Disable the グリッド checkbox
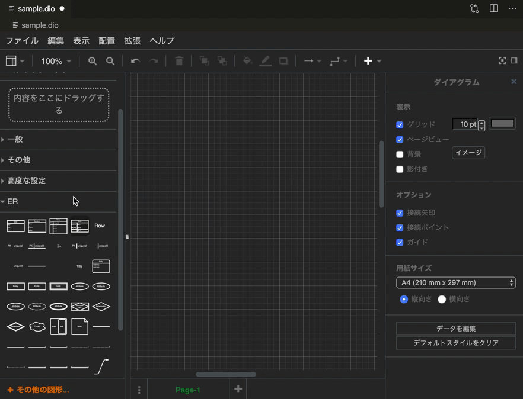 point(400,124)
